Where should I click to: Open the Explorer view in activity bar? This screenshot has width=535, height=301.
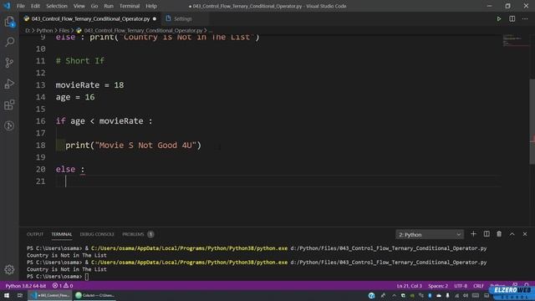9,22
